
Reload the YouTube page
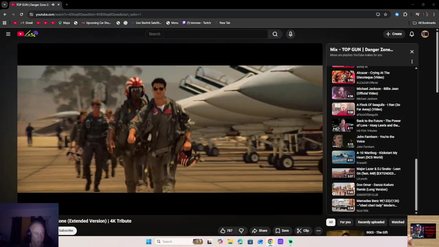pyautogui.click(x=21, y=14)
